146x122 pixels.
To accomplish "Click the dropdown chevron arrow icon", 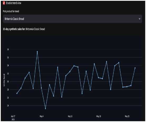I will pos(139,19).
